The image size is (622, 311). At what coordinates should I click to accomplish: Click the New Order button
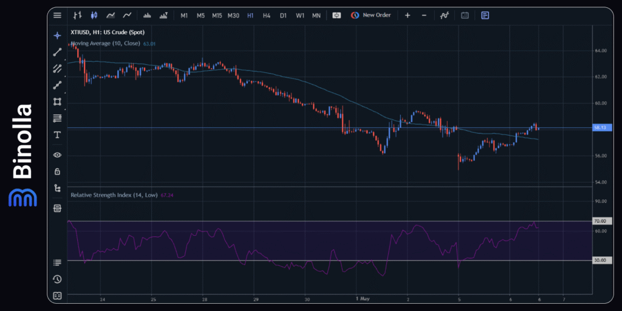click(371, 15)
